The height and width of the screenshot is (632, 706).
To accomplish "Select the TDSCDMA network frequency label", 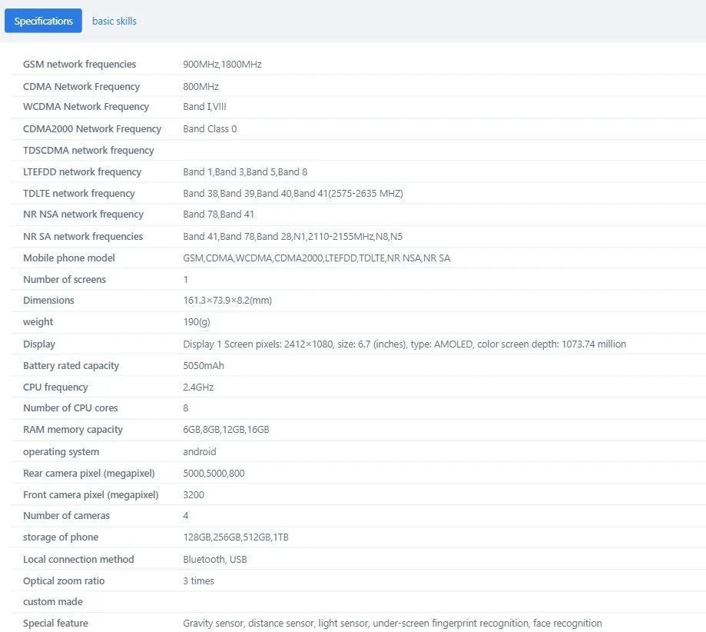I will 88,151.
